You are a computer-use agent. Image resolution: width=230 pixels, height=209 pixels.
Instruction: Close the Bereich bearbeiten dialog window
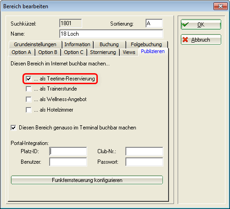coord(220,6)
